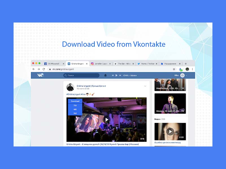Play the IOWA – Маяки track
226x169 pixels.
click(x=116, y=75)
